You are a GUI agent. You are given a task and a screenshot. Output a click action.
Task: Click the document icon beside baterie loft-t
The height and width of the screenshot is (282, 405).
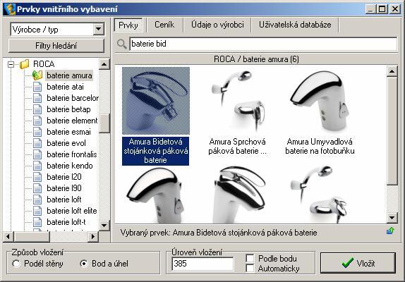pos(37,222)
